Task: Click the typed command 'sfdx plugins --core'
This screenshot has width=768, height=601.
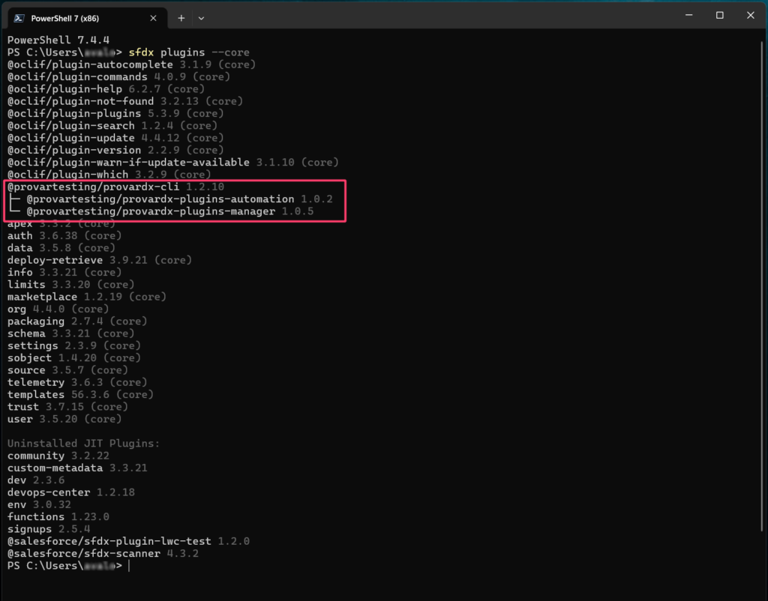Action: click(x=189, y=52)
